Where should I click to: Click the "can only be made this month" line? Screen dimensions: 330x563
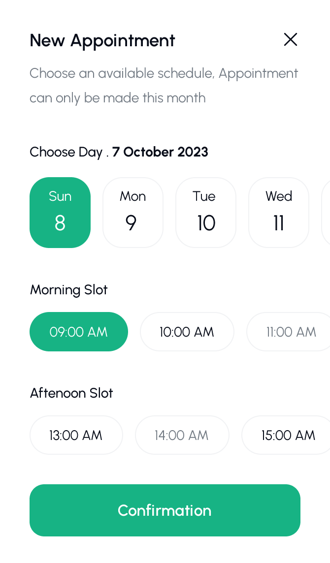point(118,98)
